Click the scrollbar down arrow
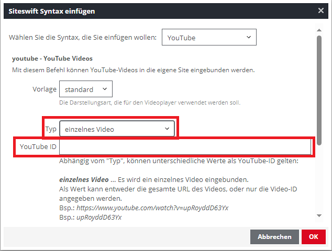The height and width of the screenshot is (251, 332). (319, 216)
